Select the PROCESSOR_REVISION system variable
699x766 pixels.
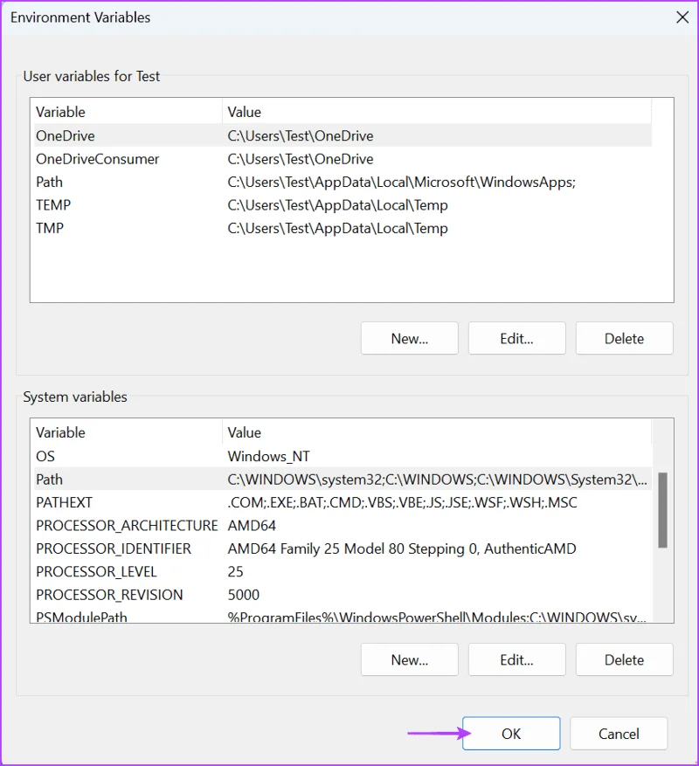(341, 595)
